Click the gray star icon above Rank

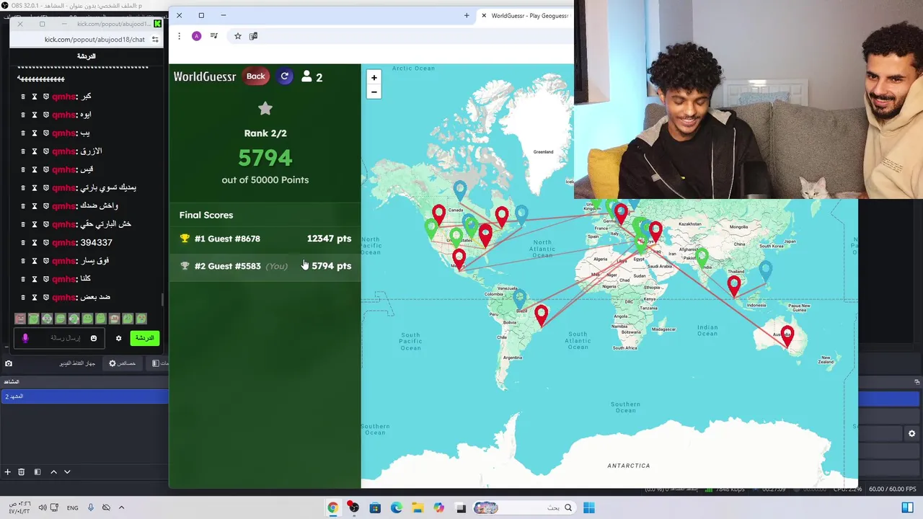(265, 109)
